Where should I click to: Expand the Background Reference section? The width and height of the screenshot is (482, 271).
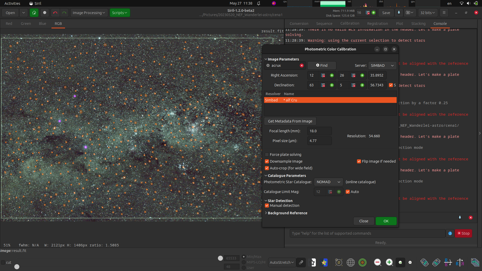click(287, 213)
